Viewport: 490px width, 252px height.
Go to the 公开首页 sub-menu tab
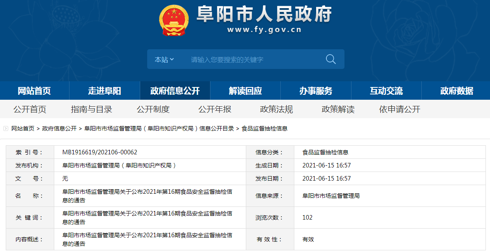(x=30, y=109)
